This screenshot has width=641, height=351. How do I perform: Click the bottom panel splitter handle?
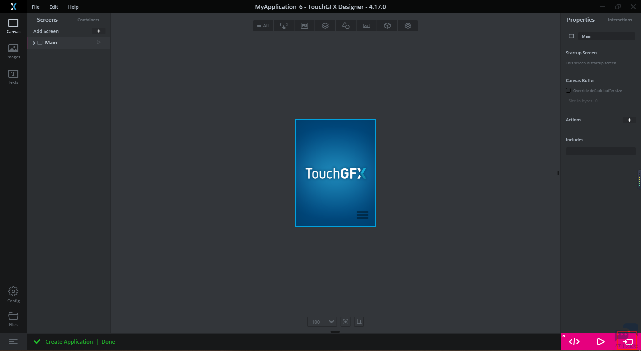pos(335,332)
